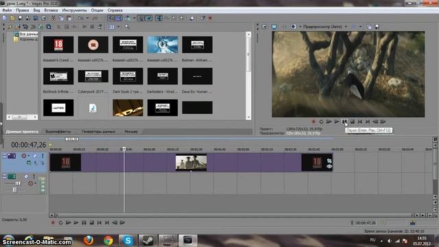Toggle the Automatic Crossfades toolbar button
The image size is (439, 247).
pyautogui.click(x=119, y=19)
